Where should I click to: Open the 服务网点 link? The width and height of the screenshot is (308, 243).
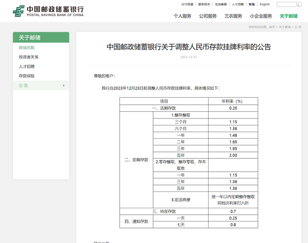click(x=204, y=4)
